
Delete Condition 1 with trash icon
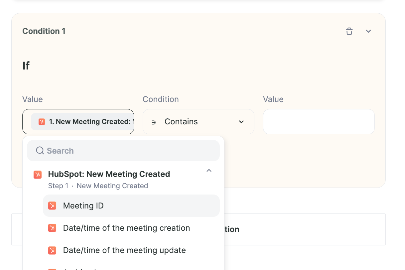tap(349, 31)
